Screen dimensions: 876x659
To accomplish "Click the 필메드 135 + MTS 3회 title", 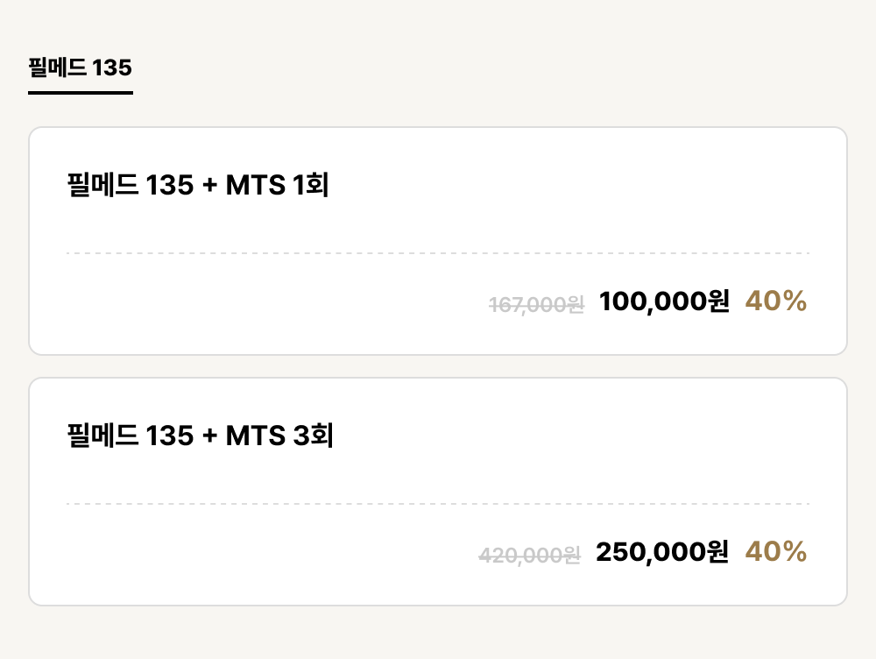I will coord(200,435).
